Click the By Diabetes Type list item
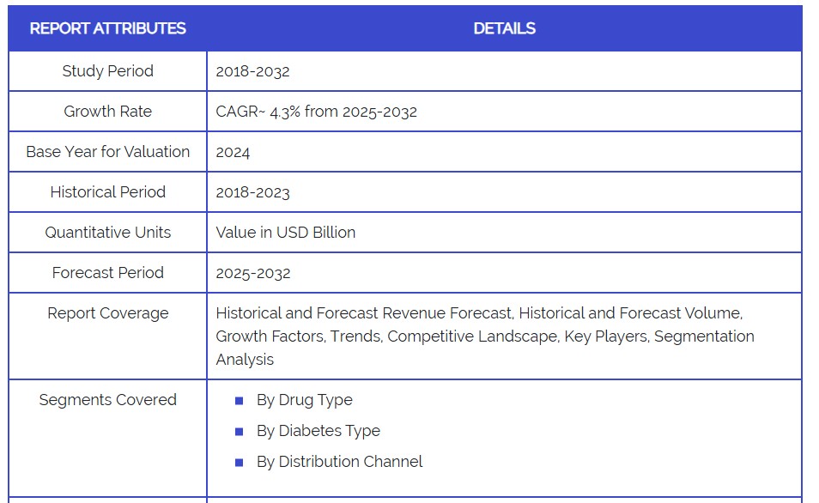Screen dimensions: 819x503 (x=318, y=431)
